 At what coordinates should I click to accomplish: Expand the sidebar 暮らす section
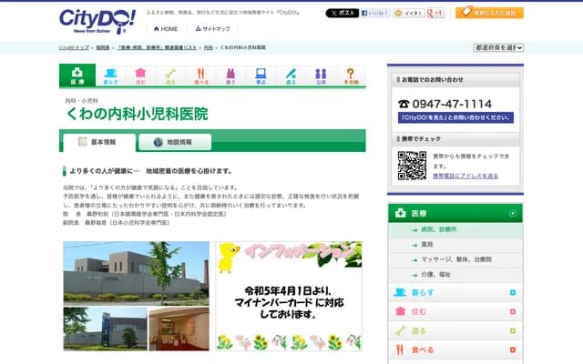point(513,293)
